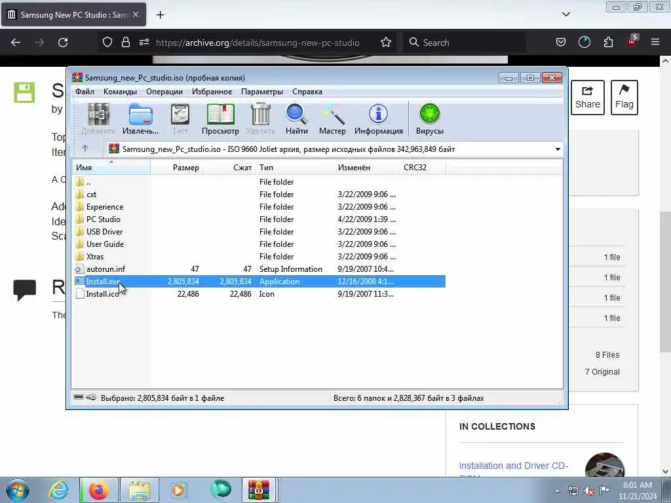Screen dimensions: 671x503
Task: Click the drive icon in WinRAR status bar
Action: (x=79, y=398)
